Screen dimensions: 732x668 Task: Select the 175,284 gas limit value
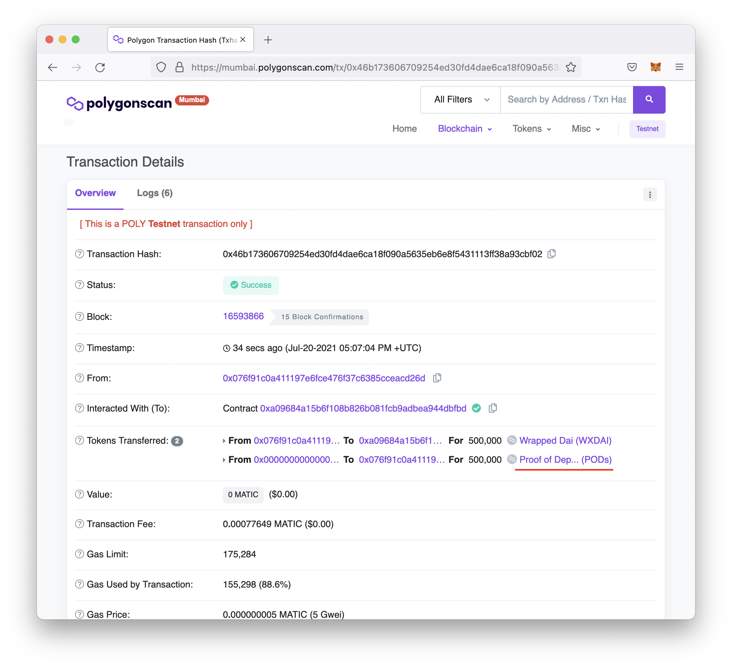click(239, 554)
